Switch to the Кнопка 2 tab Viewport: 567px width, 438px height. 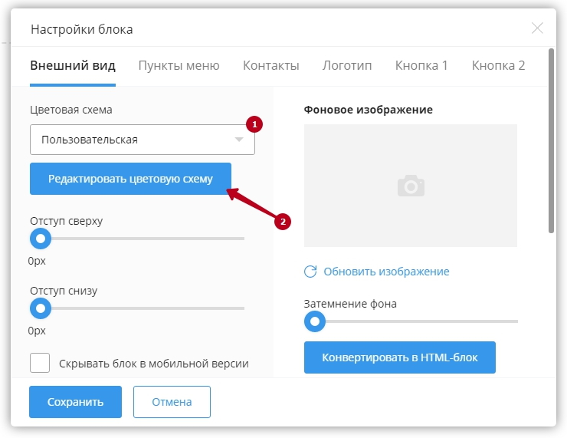(498, 65)
